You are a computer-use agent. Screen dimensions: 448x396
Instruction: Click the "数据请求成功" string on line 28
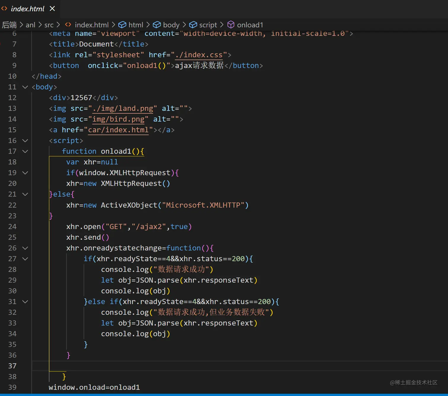181,269
